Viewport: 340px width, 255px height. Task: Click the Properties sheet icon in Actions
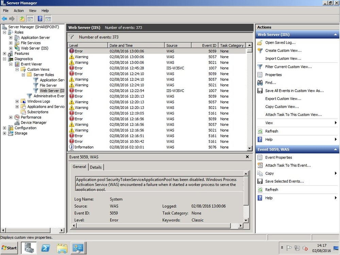point(260,75)
